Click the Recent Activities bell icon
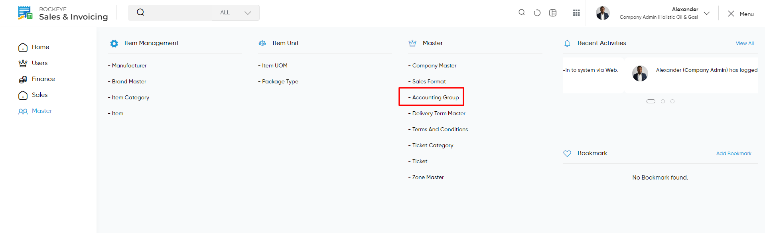The width and height of the screenshot is (765, 233). tap(567, 43)
